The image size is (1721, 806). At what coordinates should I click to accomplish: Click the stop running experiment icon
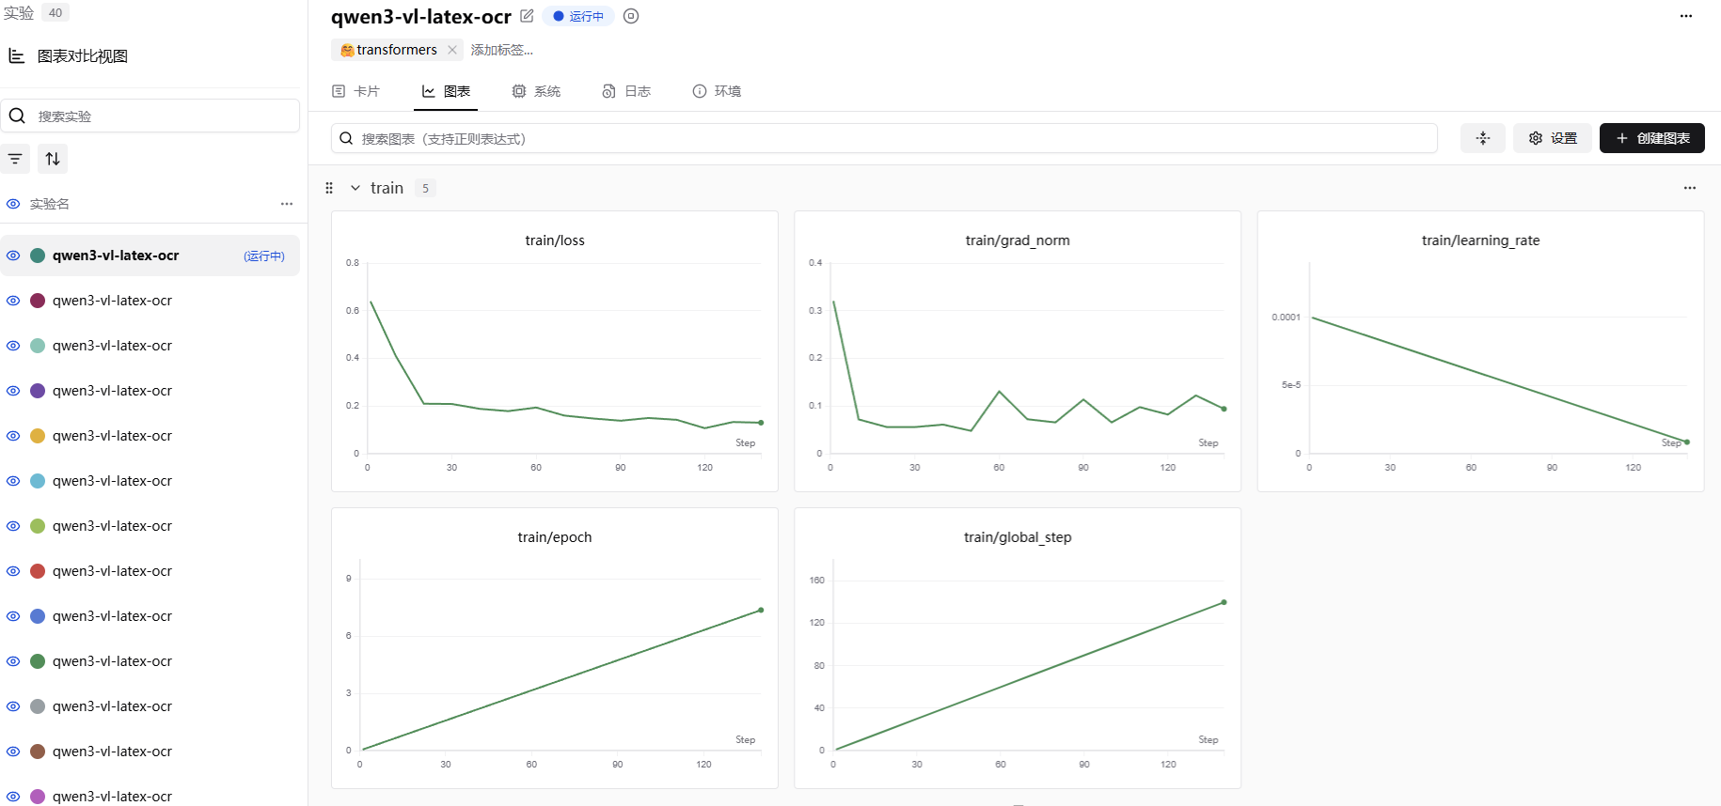(x=631, y=16)
